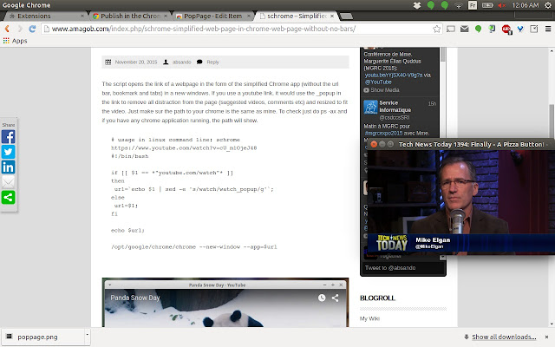The image size is (555, 347).
Task: Open the poppage.png downloaded file
Action: click(x=42, y=337)
